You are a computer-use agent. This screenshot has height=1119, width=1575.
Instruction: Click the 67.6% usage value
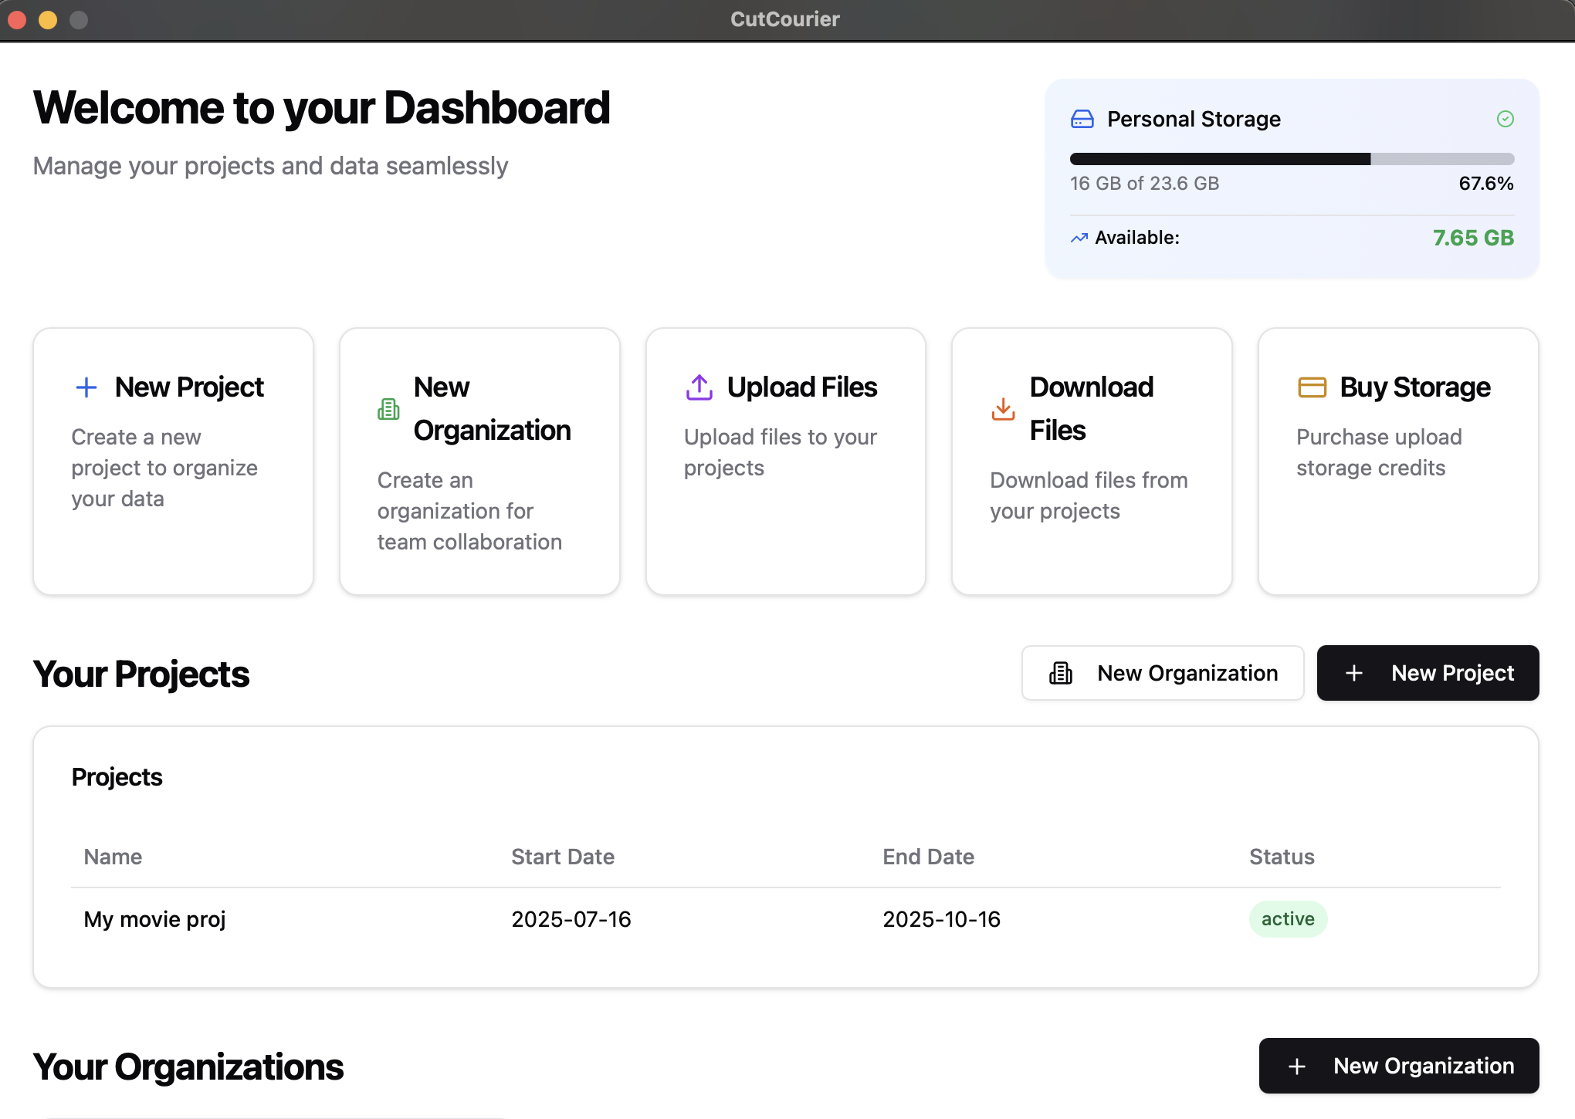[1486, 184]
